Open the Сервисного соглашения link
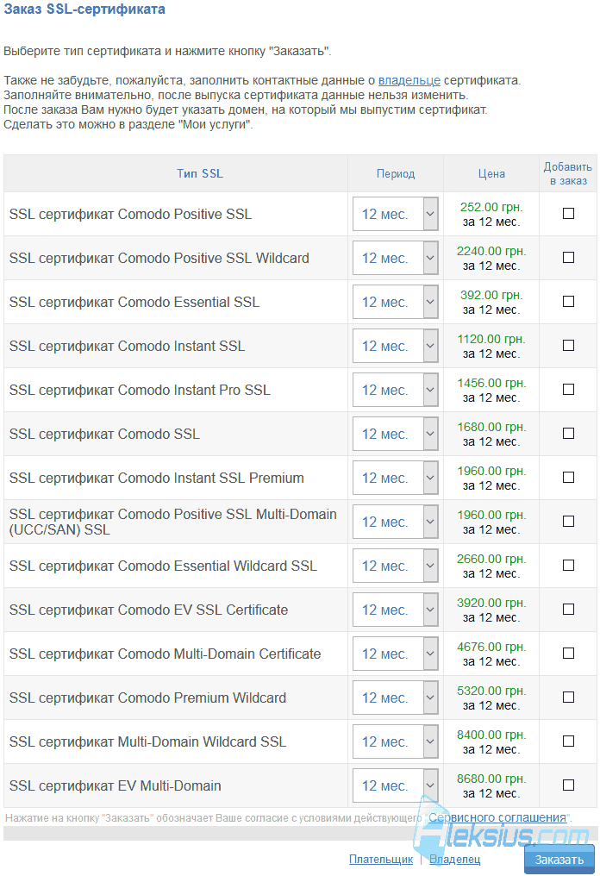 [497, 817]
